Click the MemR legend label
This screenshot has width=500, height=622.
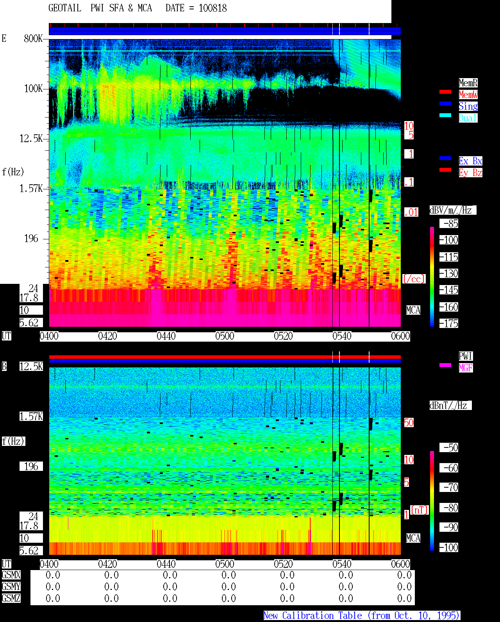tap(468, 83)
